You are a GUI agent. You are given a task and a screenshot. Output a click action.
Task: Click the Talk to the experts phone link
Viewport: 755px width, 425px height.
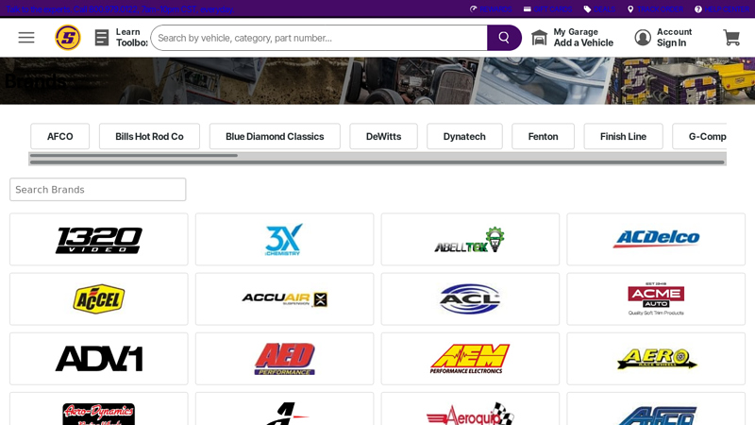[x=120, y=9]
